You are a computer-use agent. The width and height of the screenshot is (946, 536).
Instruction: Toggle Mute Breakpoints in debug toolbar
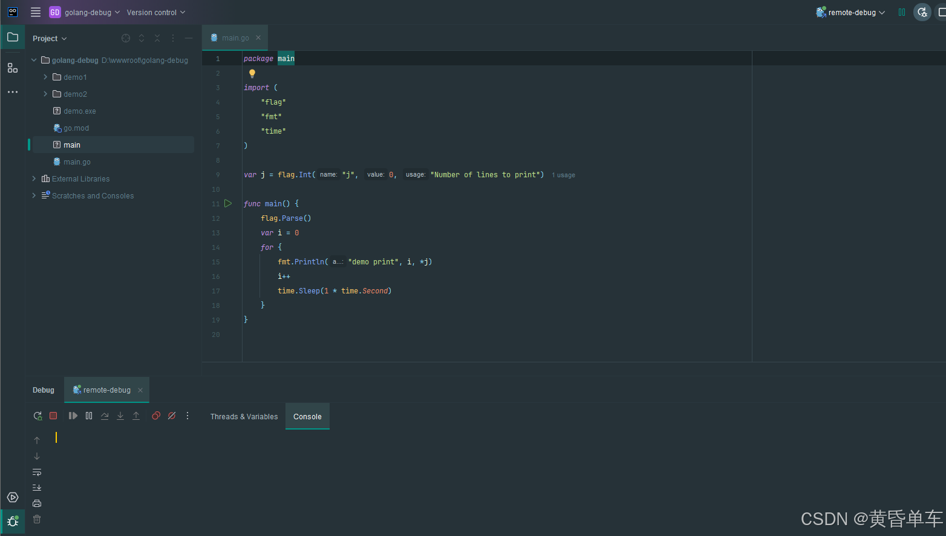pos(172,416)
